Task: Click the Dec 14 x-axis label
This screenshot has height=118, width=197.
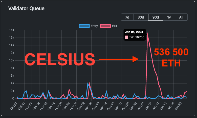Action: [x=103, y=106]
